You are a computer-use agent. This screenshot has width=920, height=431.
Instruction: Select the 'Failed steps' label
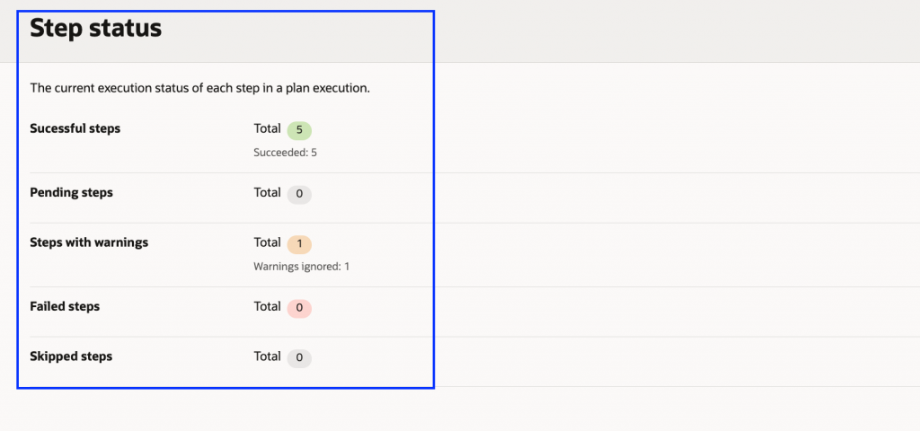[x=65, y=306]
